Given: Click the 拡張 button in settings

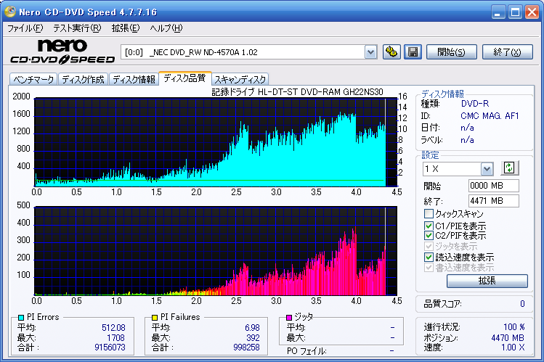Looking at the screenshot, I should [x=487, y=281].
